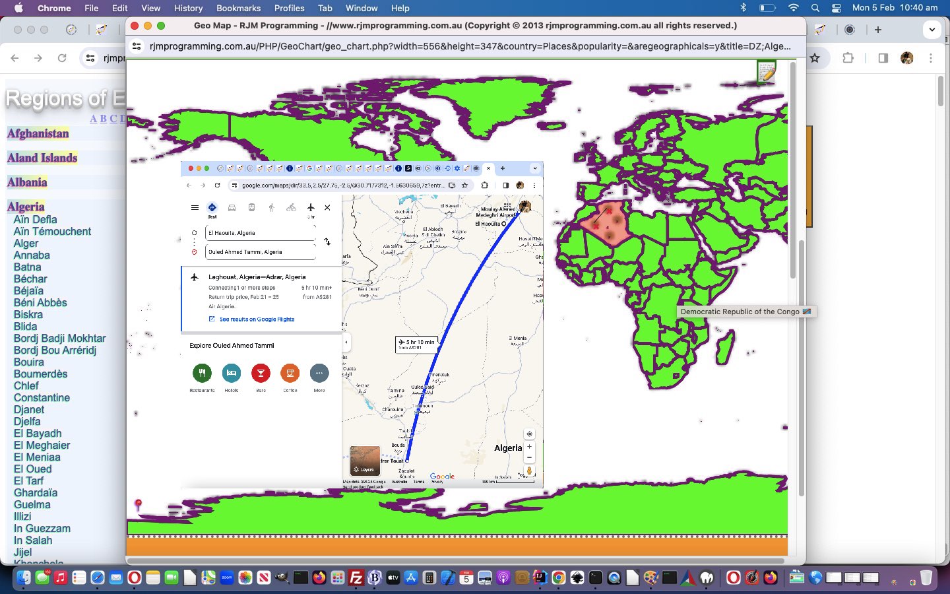Screen dimensions: 950x594
Task: Open Control Center in menu bar
Action: click(837, 8)
